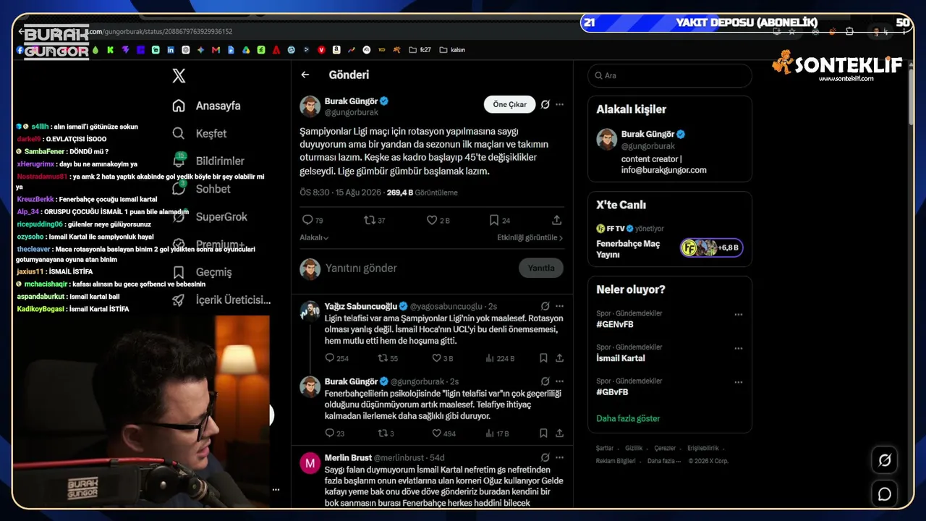926x521 pixels.
Task: Expand the Alakalı replies sort dropdown
Action: click(x=314, y=237)
